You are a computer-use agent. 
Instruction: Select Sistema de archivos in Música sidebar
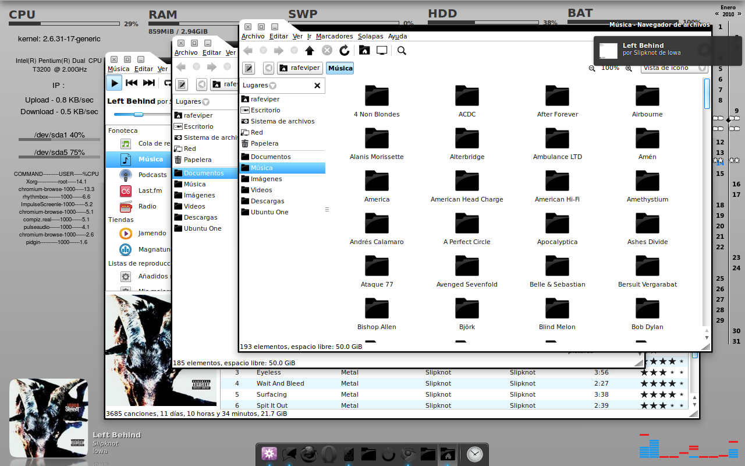[282, 121]
